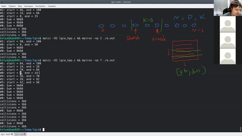Select the first placeholder participant avatar
The height and width of the screenshot is (136, 242).
tap(228, 24)
